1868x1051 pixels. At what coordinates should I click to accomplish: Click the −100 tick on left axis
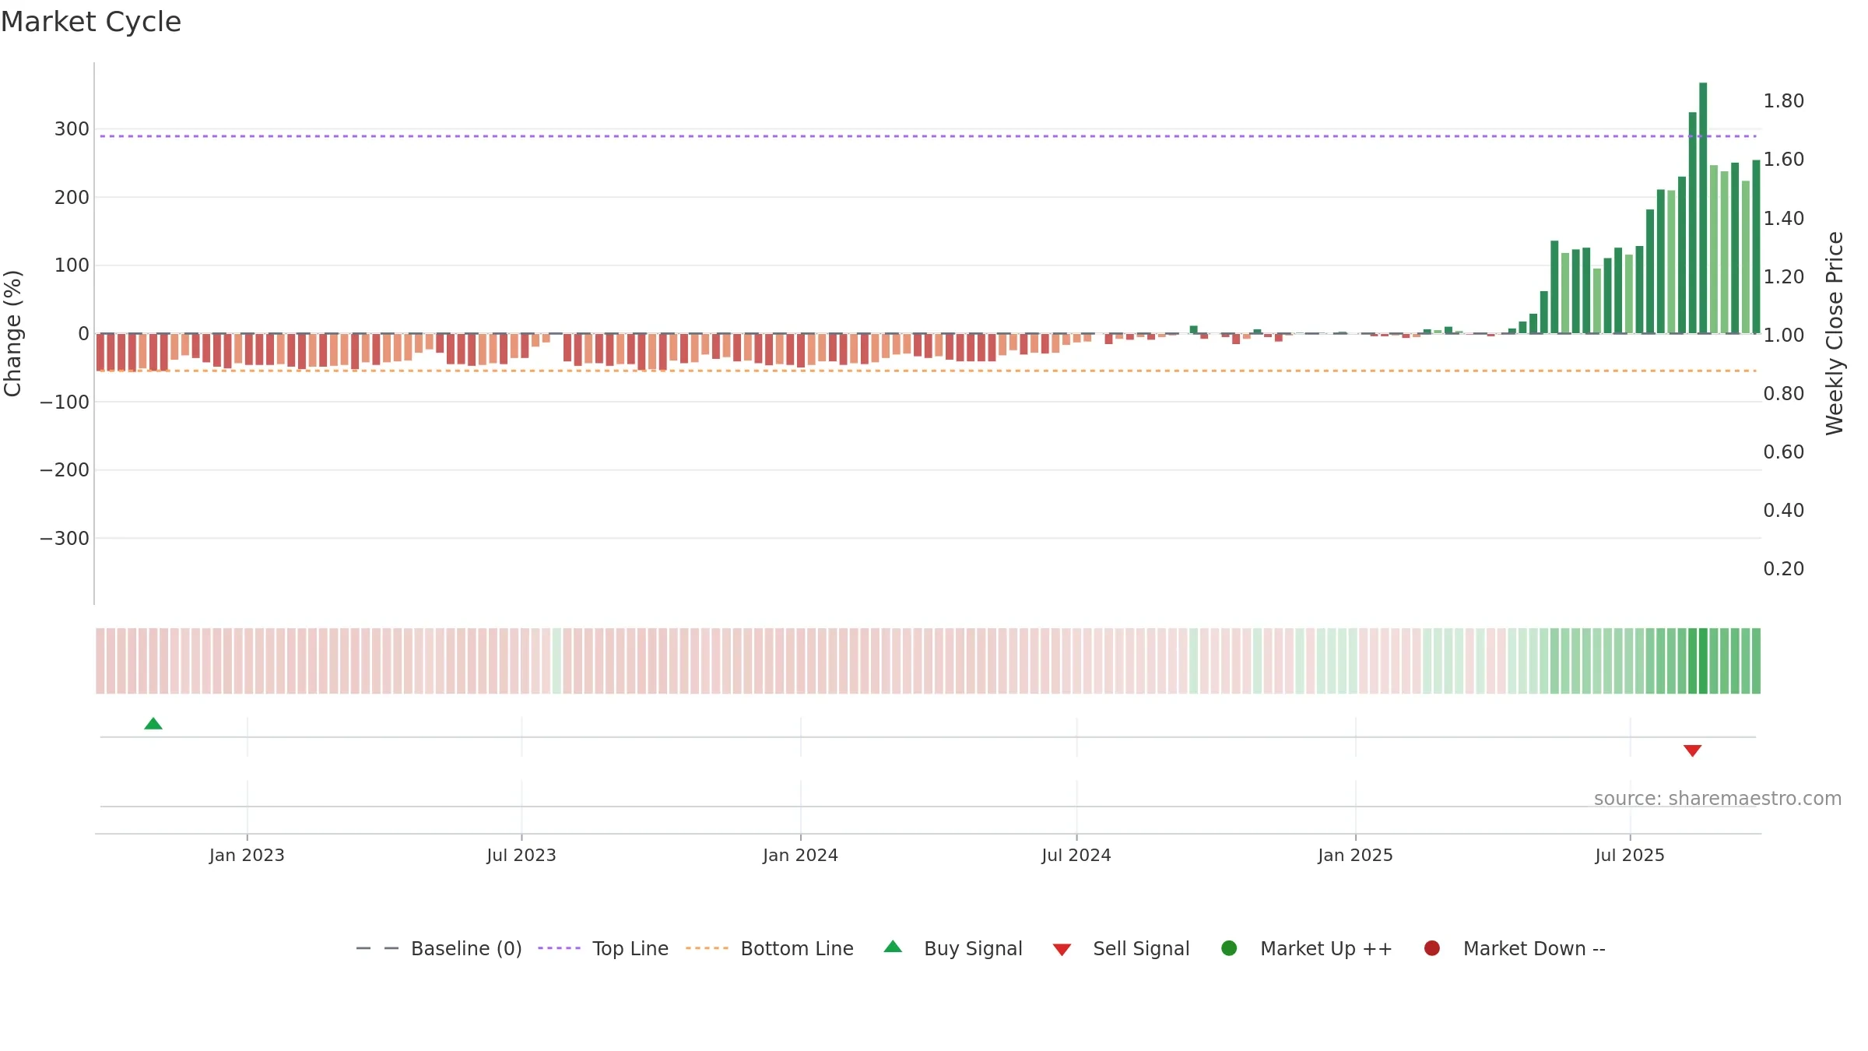65,402
